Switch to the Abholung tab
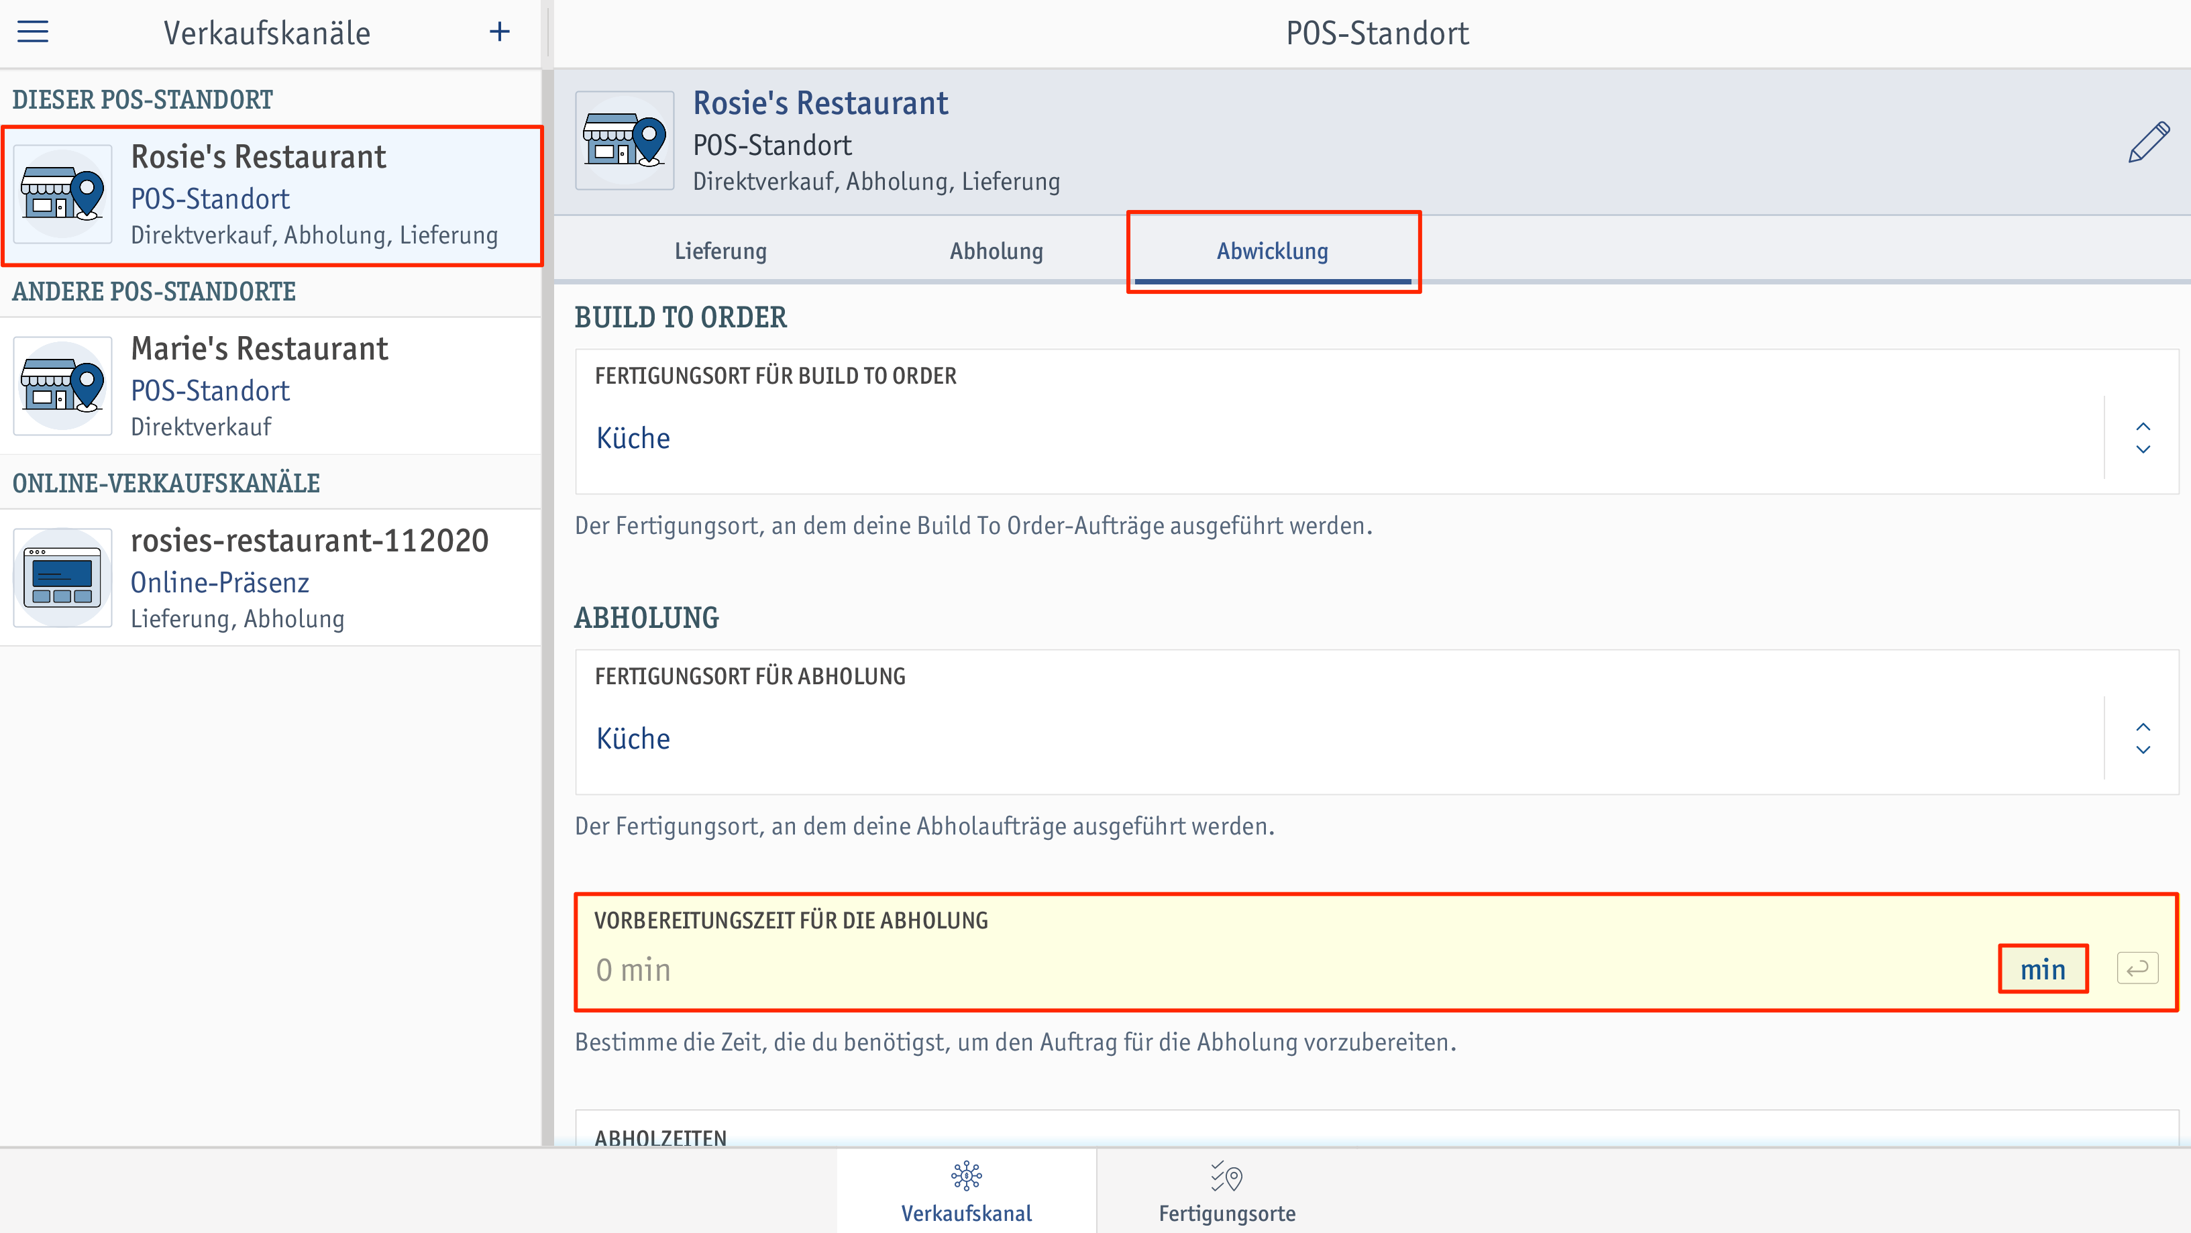The width and height of the screenshot is (2191, 1233). pyautogui.click(x=996, y=252)
